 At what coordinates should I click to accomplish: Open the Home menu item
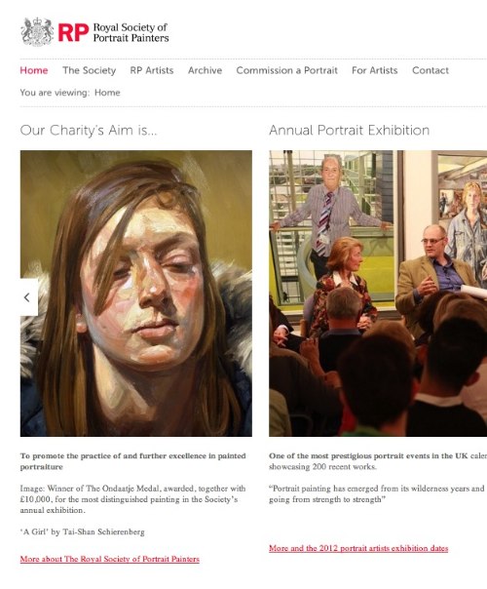[34, 70]
